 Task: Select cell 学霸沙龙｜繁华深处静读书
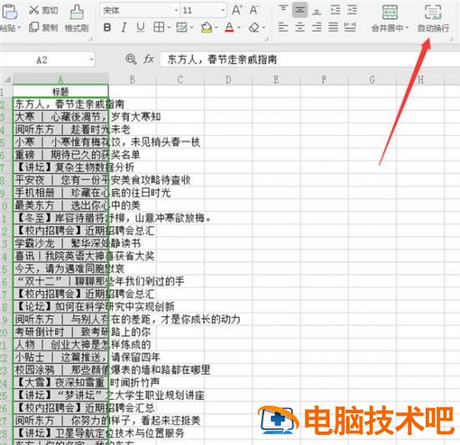(x=60, y=243)
